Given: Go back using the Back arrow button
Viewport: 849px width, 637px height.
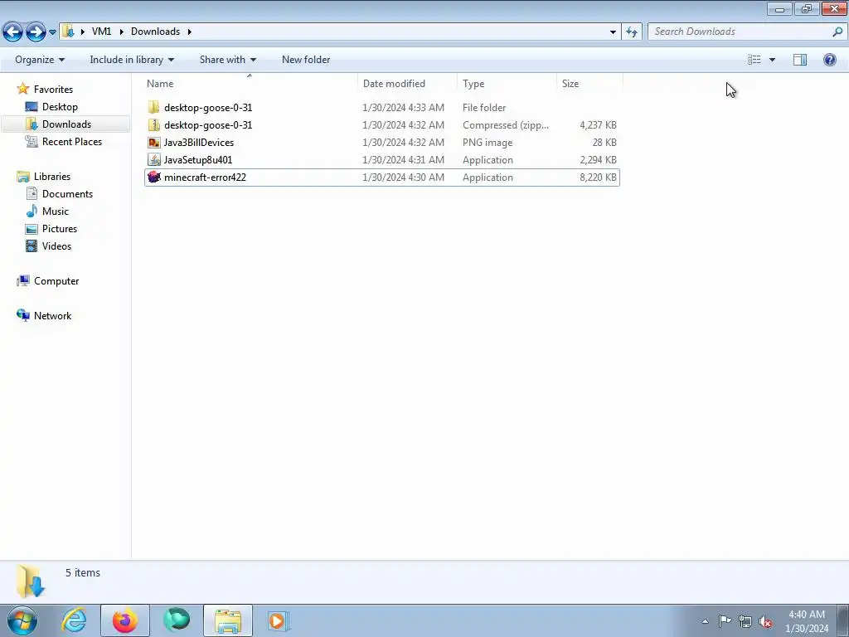Looking at the screenshot, I should point(13,32).
